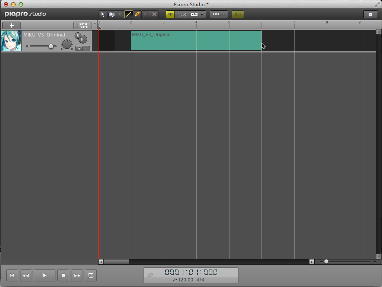This screenshot has height=287, width=382.
Task: Click measure 3 on the ruler
Action: tap(163, 22)
